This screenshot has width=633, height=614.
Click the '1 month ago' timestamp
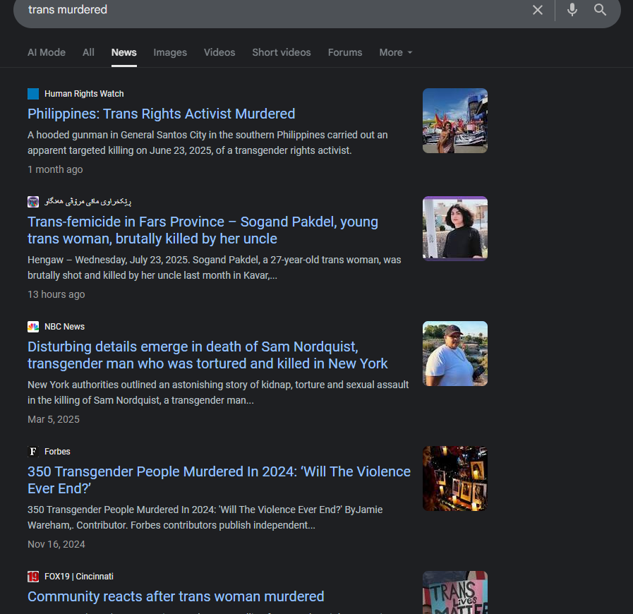tap(55, 169)
